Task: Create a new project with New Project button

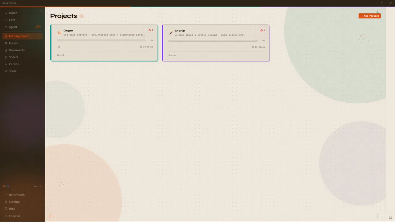Action: pos(370,16)
